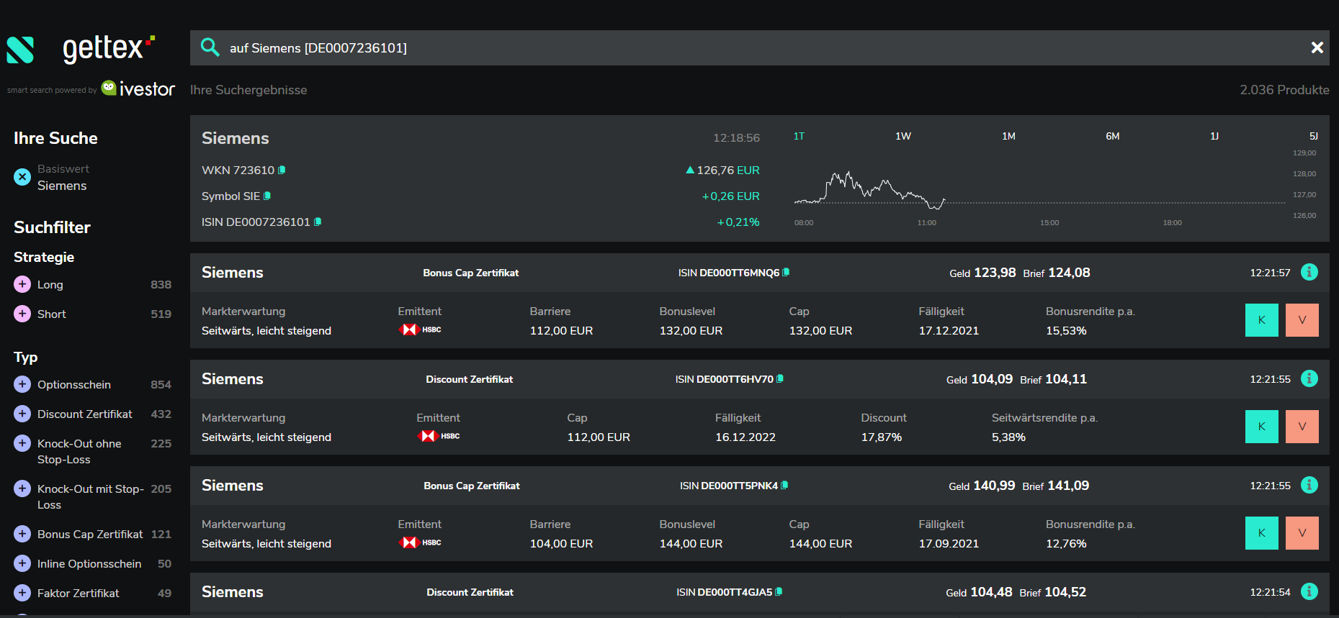This screenshot has width=1339, height=618.
Task: Add Knock-Out ohne Stop-Loss filter
Action: [22, 443]
